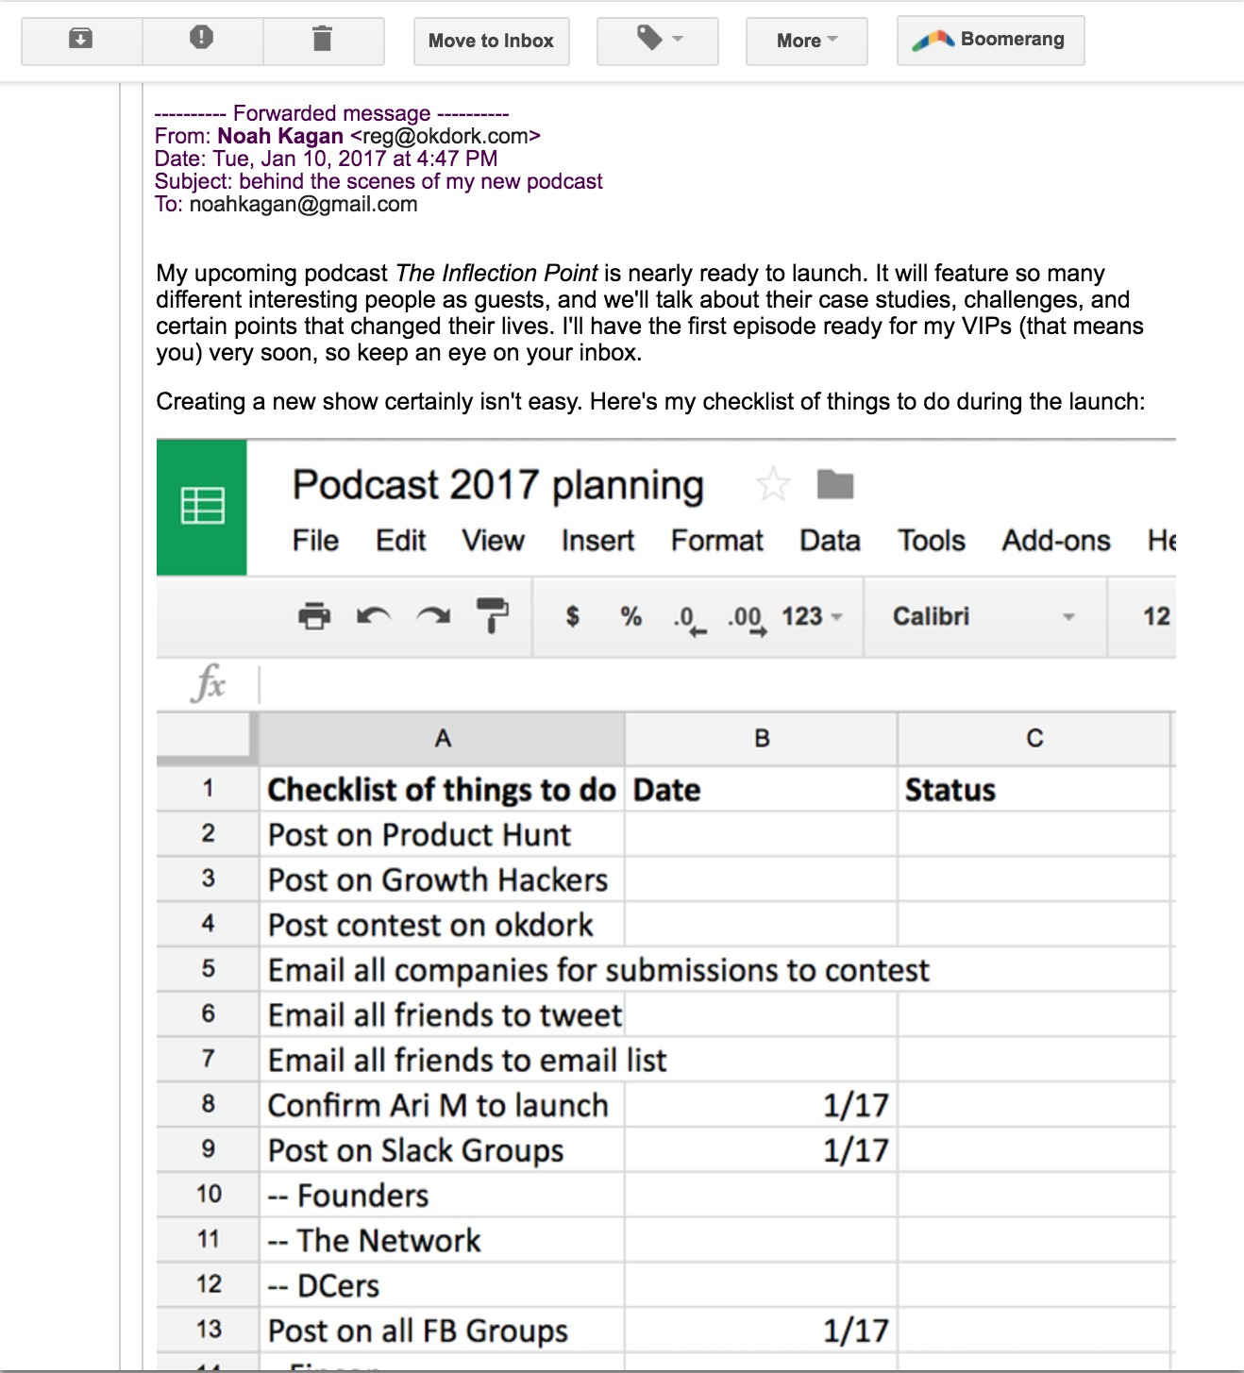Click the Undo arrow icon
Viewport: 1244px width, 1373px height.
[x=374, y=616]
